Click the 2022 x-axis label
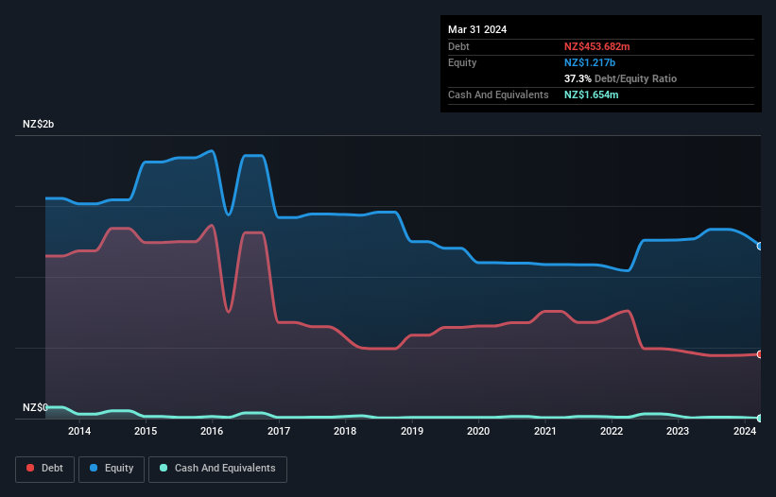The width and height of the screenshot is (776, 497). pyautogui.click(x=612, y=431)
